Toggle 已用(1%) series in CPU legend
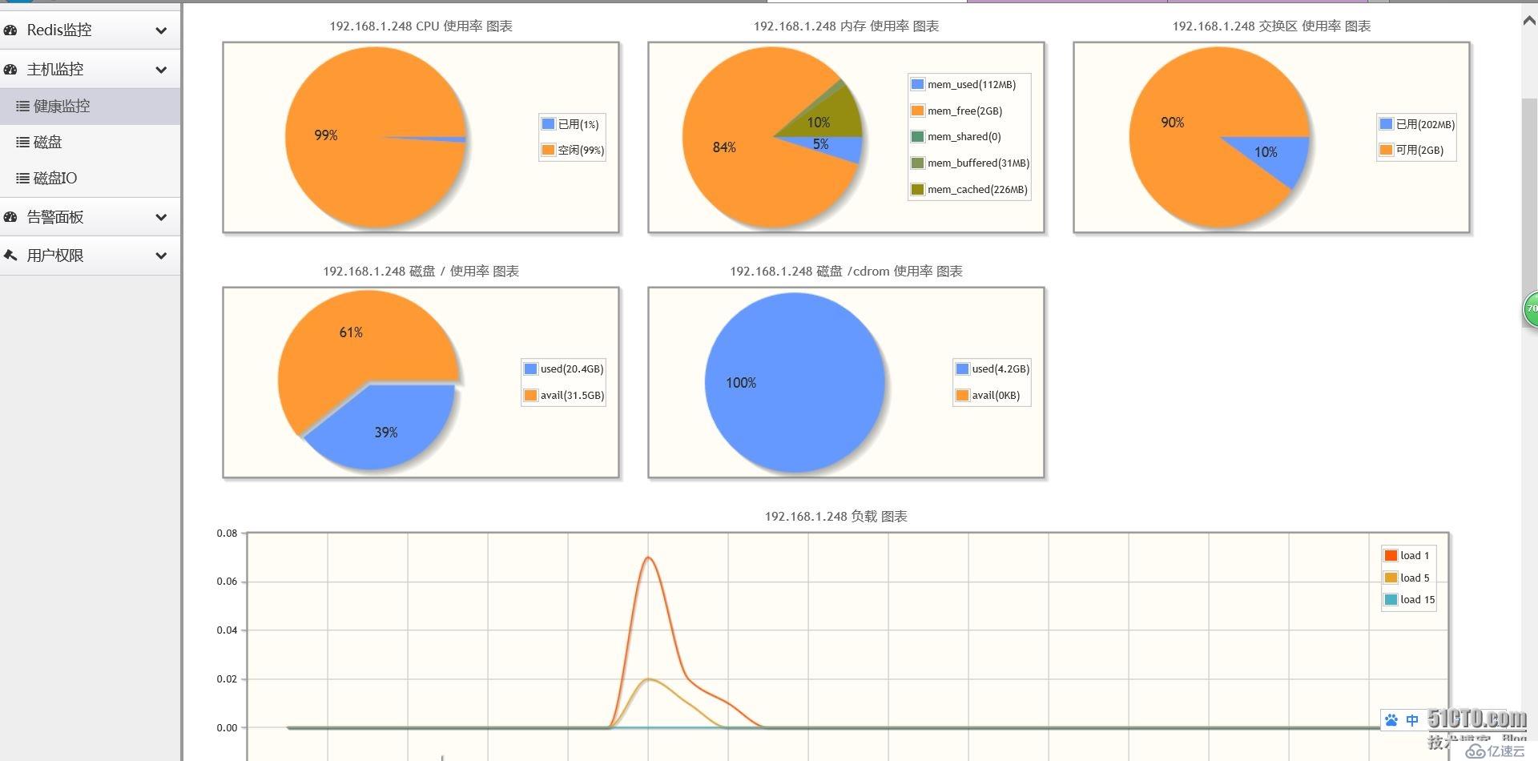 point(570,124)
